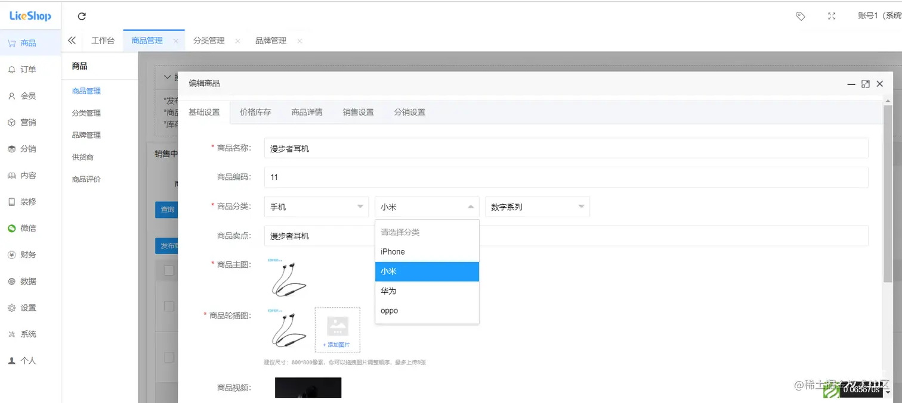
Task: Choose iPhone from the dropdown list
Action: coord(427,252)
